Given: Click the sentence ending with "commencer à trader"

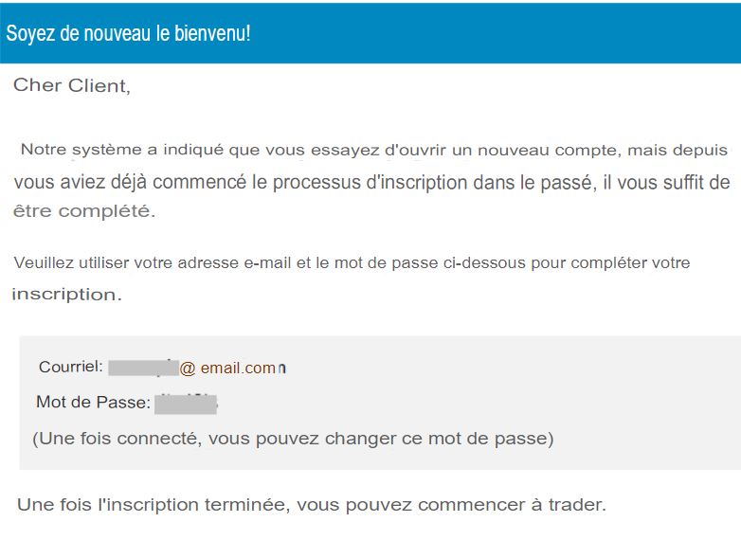Looking at the screenshot, I should 312,505.
